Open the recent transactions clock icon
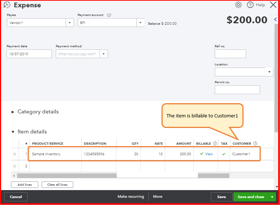The height and width of the screenshot is (205, 280). (x=7, y=5)
